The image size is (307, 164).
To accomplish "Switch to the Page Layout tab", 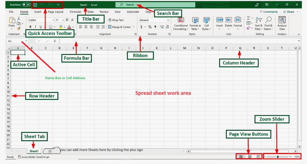I will click(55, 12).
